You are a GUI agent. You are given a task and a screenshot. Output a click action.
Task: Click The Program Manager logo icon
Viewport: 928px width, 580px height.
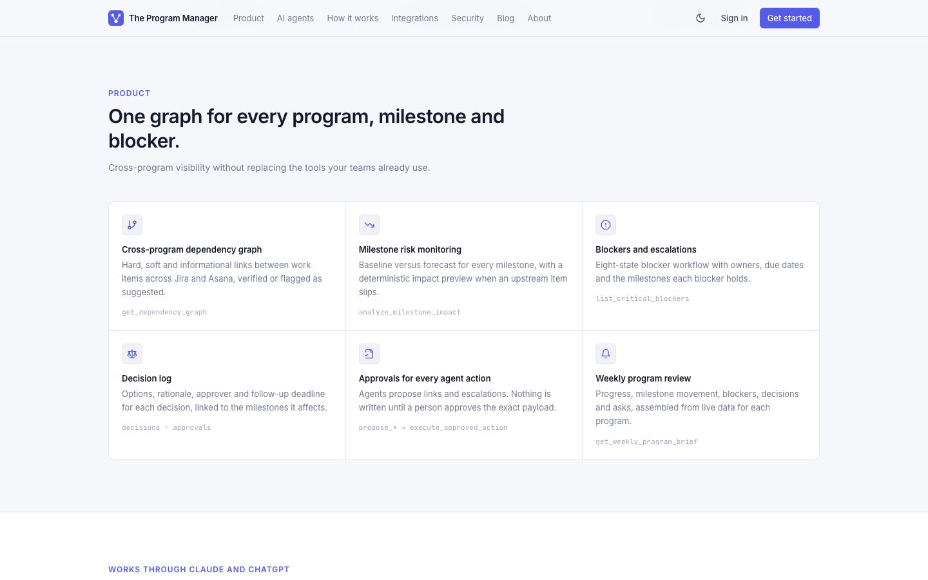116,18
